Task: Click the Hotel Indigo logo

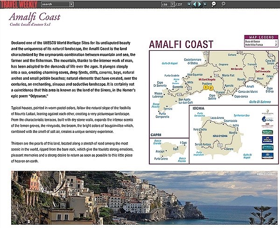Action: [x=267, y=119]
